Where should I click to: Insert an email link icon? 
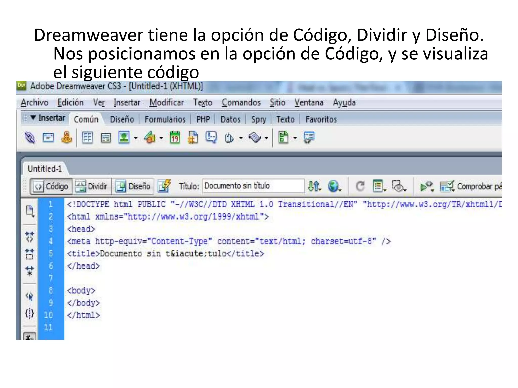click(48, 138)
